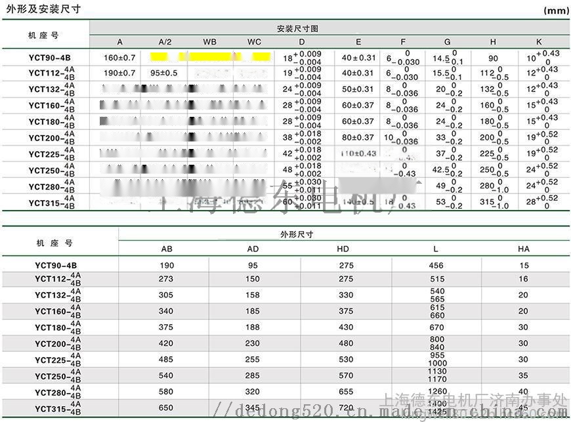Select YCT132 row label in top table
Screen dimensions: 571x422
[52, 89]
